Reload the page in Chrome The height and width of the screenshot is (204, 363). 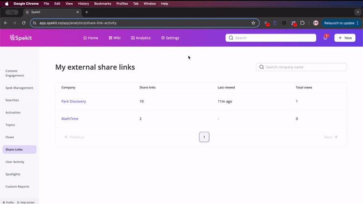coord(24,23)
